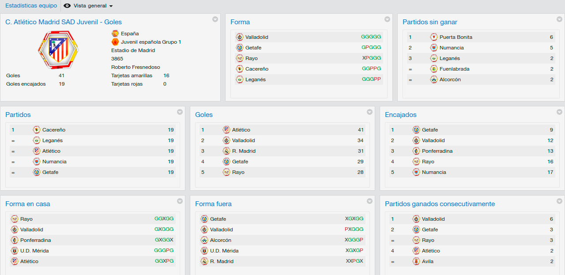Open the Forma fuera panel menu arrow
Viewport: 565px width, 275px height.
[369, 201]
